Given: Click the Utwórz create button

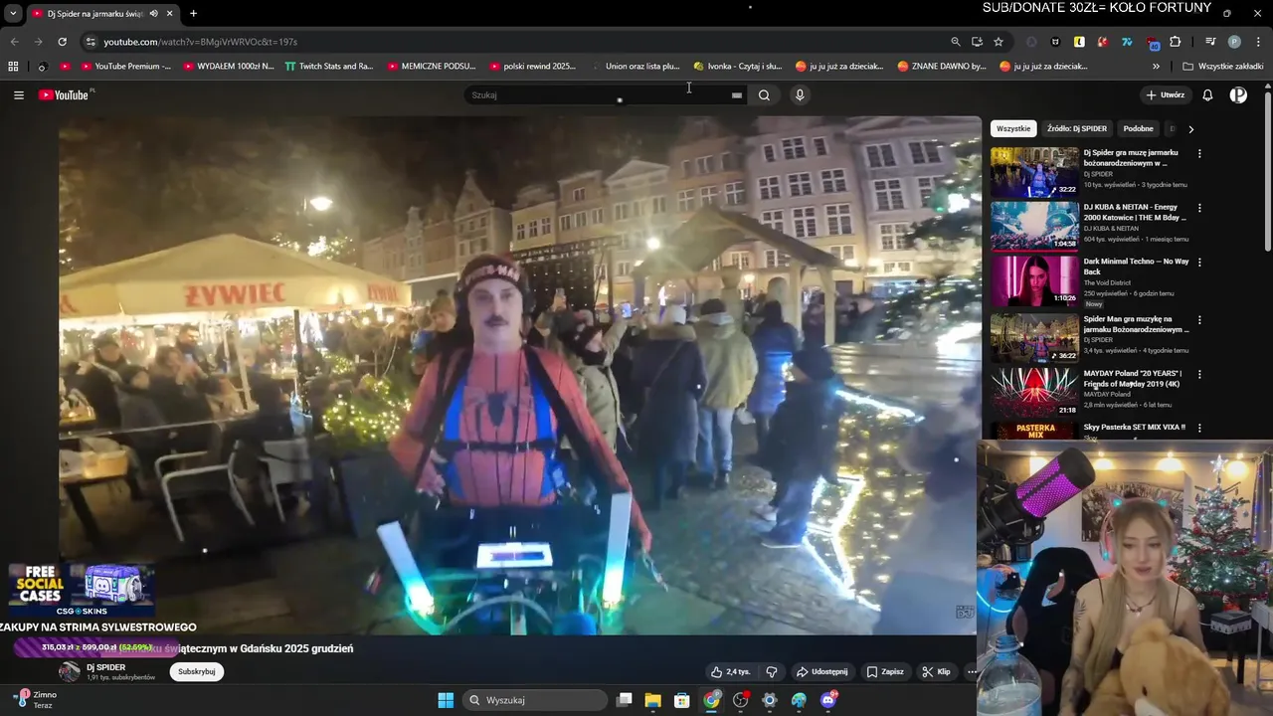Looking at the screenshot, I should coord(1165,95).
